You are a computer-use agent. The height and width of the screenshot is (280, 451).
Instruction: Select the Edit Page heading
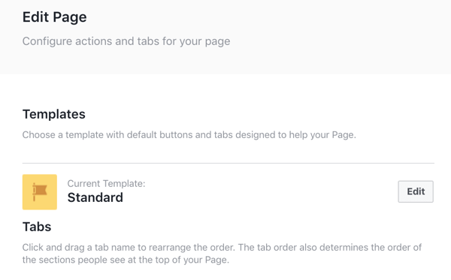click(55, 17)
